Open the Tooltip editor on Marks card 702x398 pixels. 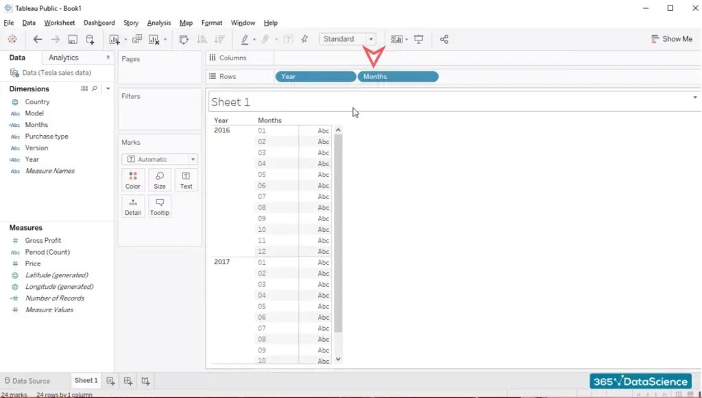[x=159, y=205]
